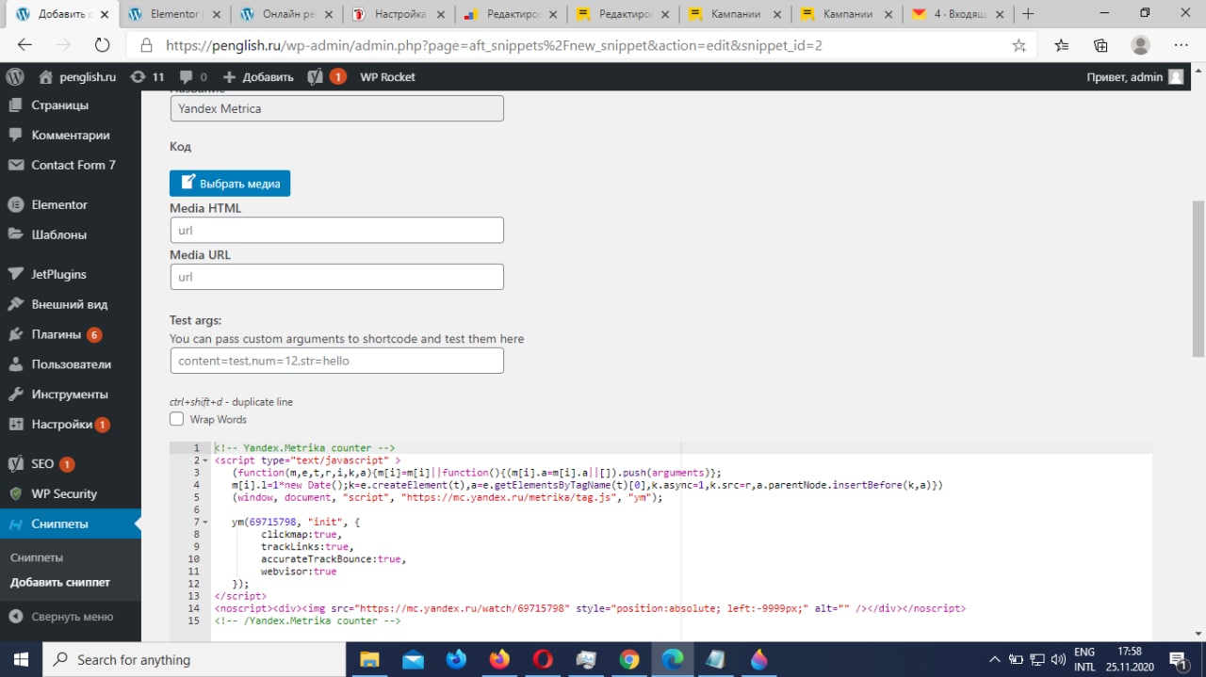Screen dimensions: 1206x677
Task: Click browser Back arrow button
Action: point(24,45)
